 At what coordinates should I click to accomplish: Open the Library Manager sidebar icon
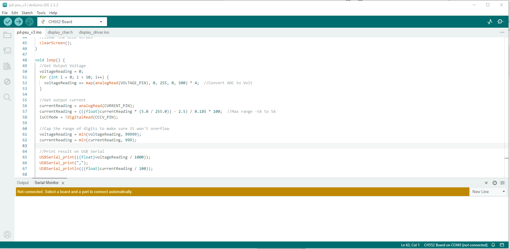pos(7,66)
